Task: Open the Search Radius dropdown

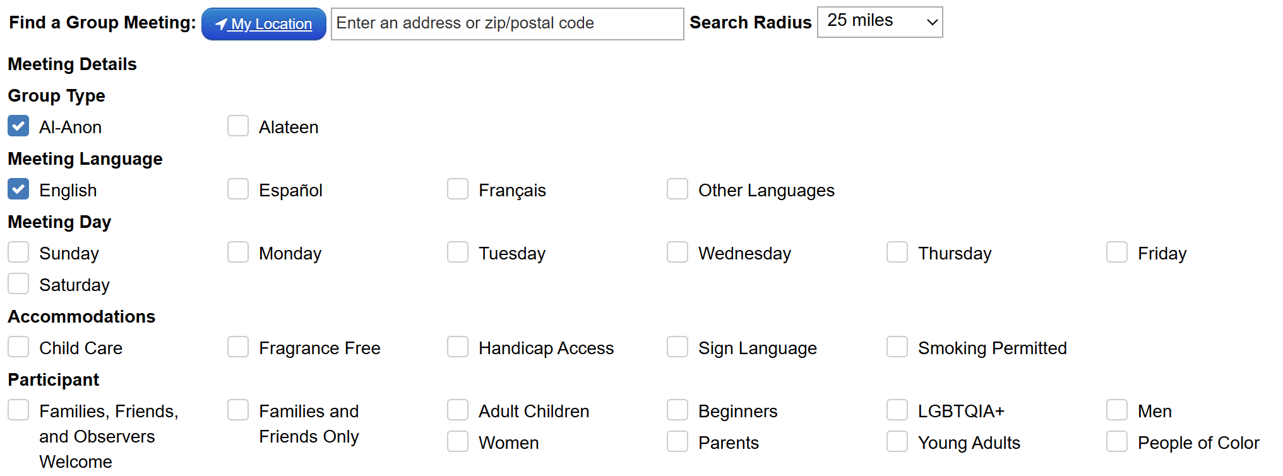Action: 879,22
